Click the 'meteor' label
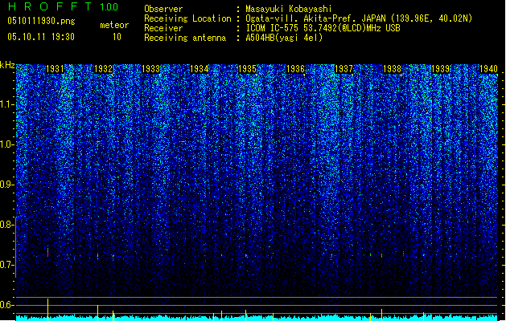Viewport: 506px width, 321px height. pyautogui.click(x=114, y=25)
